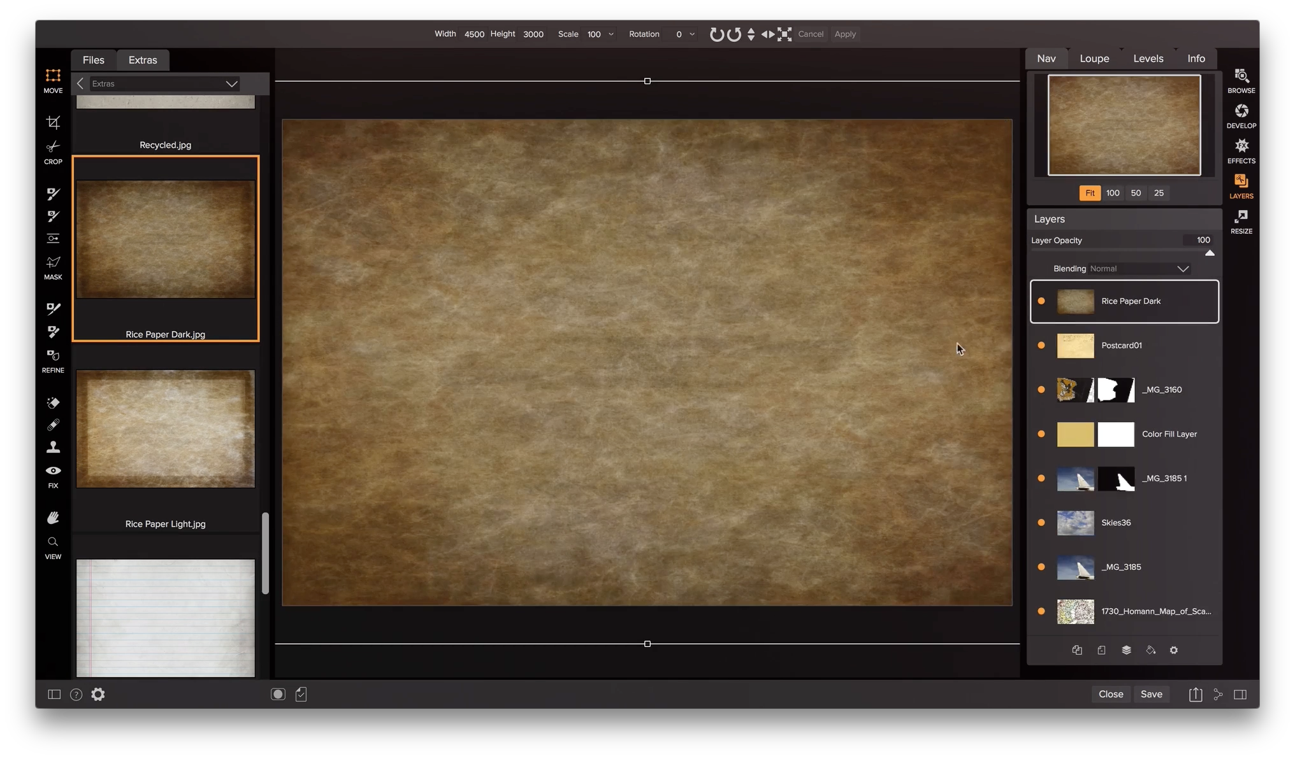Viewport: 1295px width, 759px height.
Task: Select the Zoom magnifier tool
Action: point(53,542)
